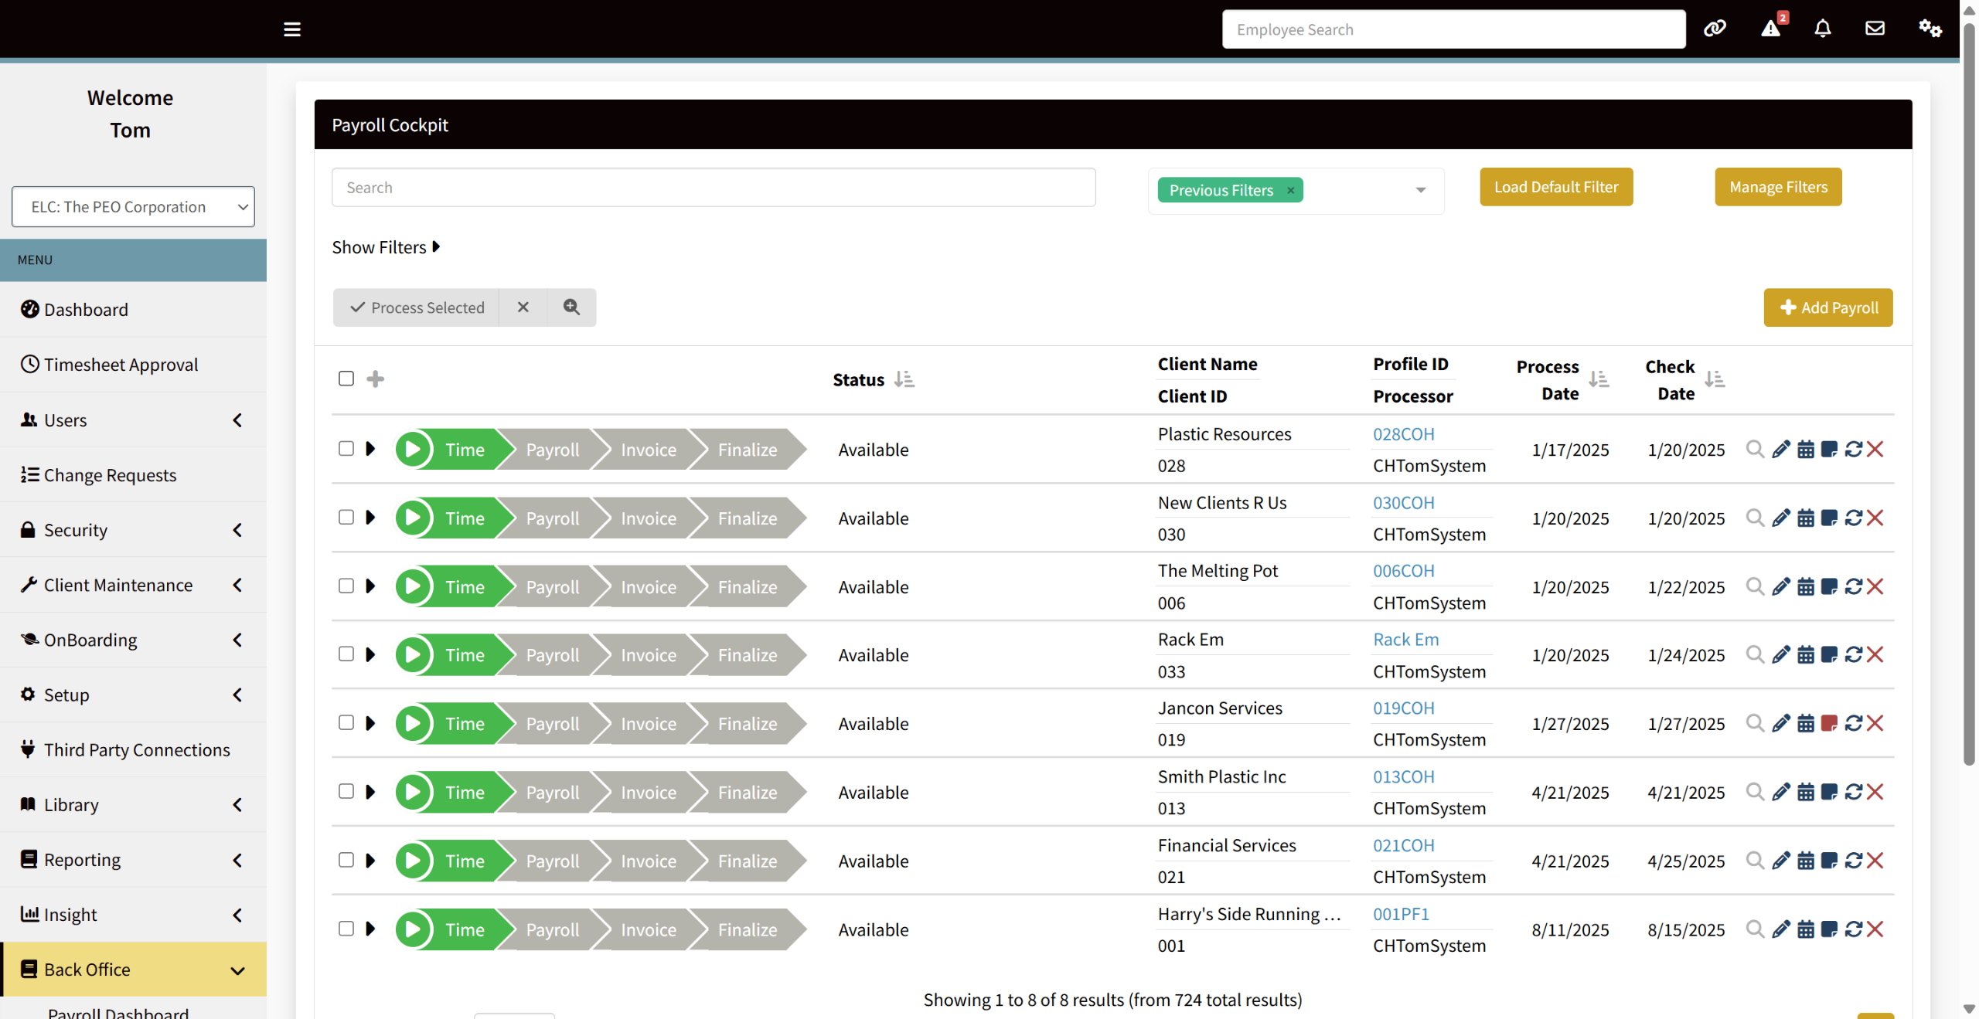Expand the Plastic Resources row details arrow
The image size is (1979, 1019).
coord(370,449)
